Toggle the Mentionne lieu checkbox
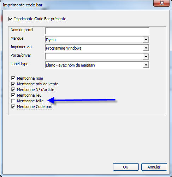 13,95
